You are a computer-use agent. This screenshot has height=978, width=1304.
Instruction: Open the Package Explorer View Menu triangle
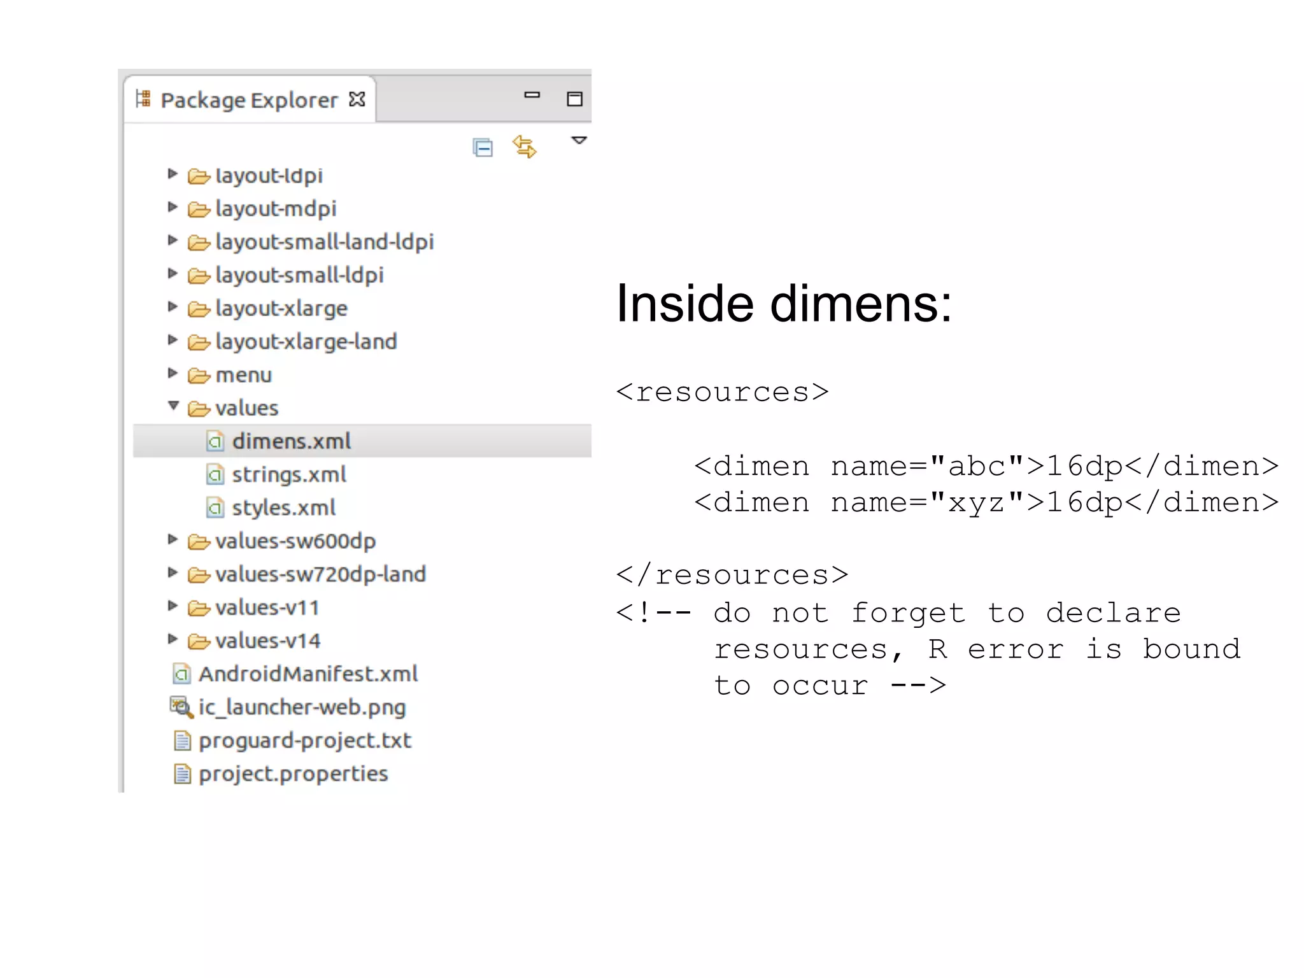pos(579,140)
